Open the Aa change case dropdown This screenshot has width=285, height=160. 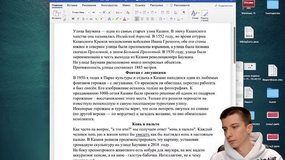click(119, 12)
